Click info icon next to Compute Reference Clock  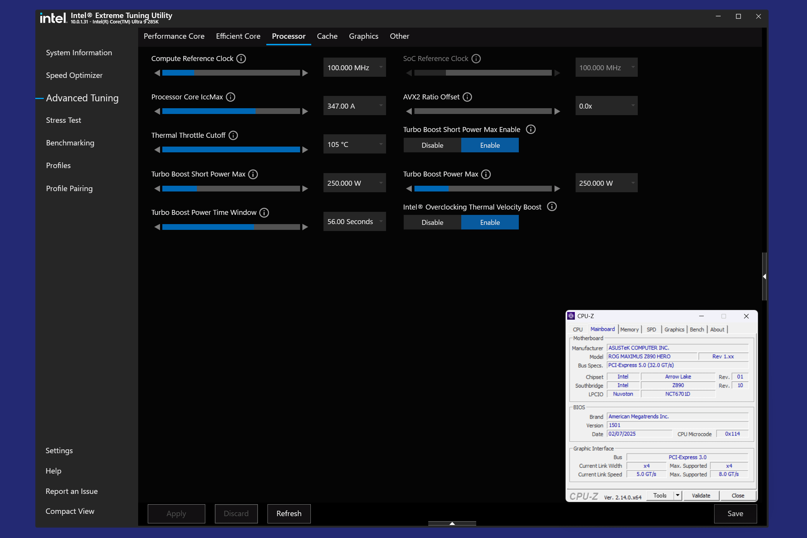click(241, 59)
